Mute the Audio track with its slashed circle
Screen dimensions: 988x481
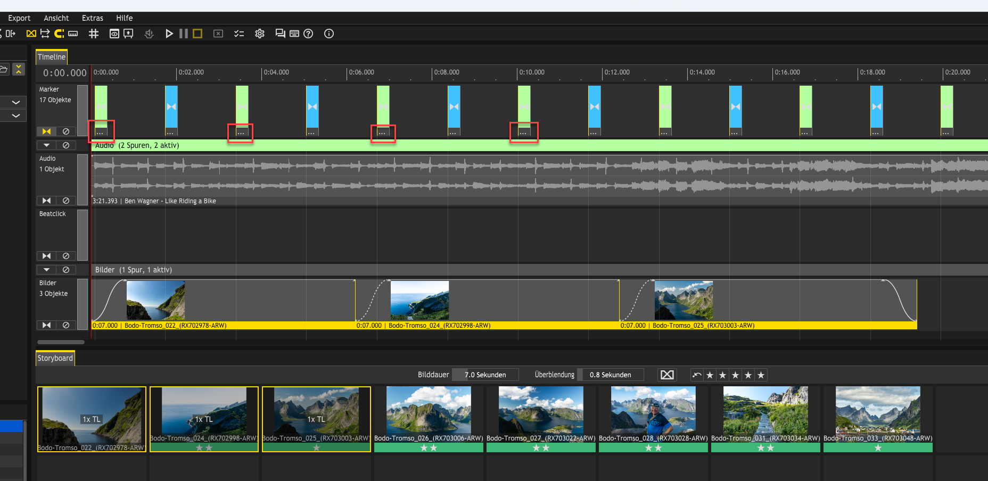66,201
